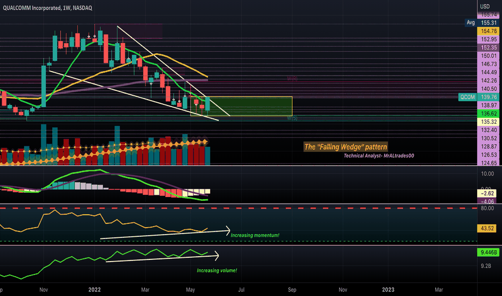
Task: Click the Jul label on time axis
Action: 241,290
